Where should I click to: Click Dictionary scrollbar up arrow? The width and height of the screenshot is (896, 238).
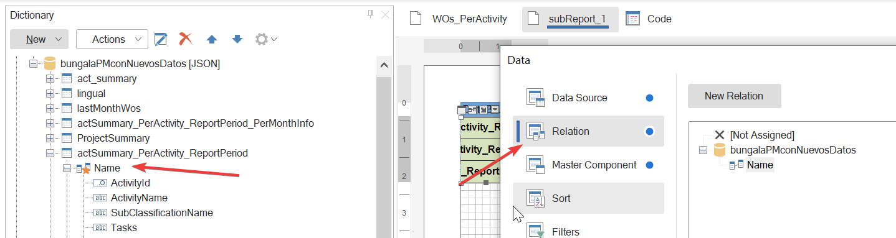[x=384, y=65]
